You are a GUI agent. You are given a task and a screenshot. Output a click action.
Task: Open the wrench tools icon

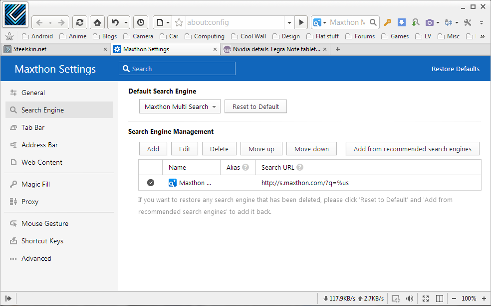[468, 22]
